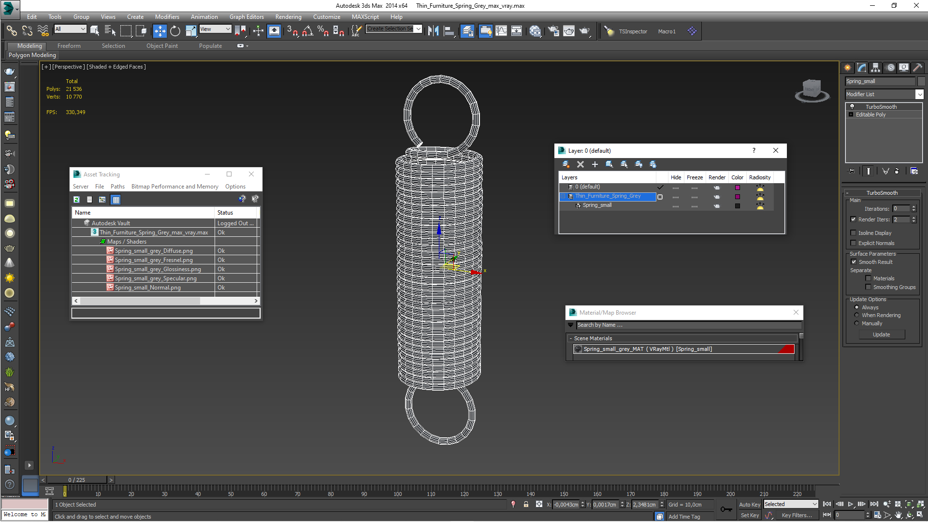The height and width of the screenshot is (522, 928).
Task: Open the Graph Editors menu
Action: (246, 17)
